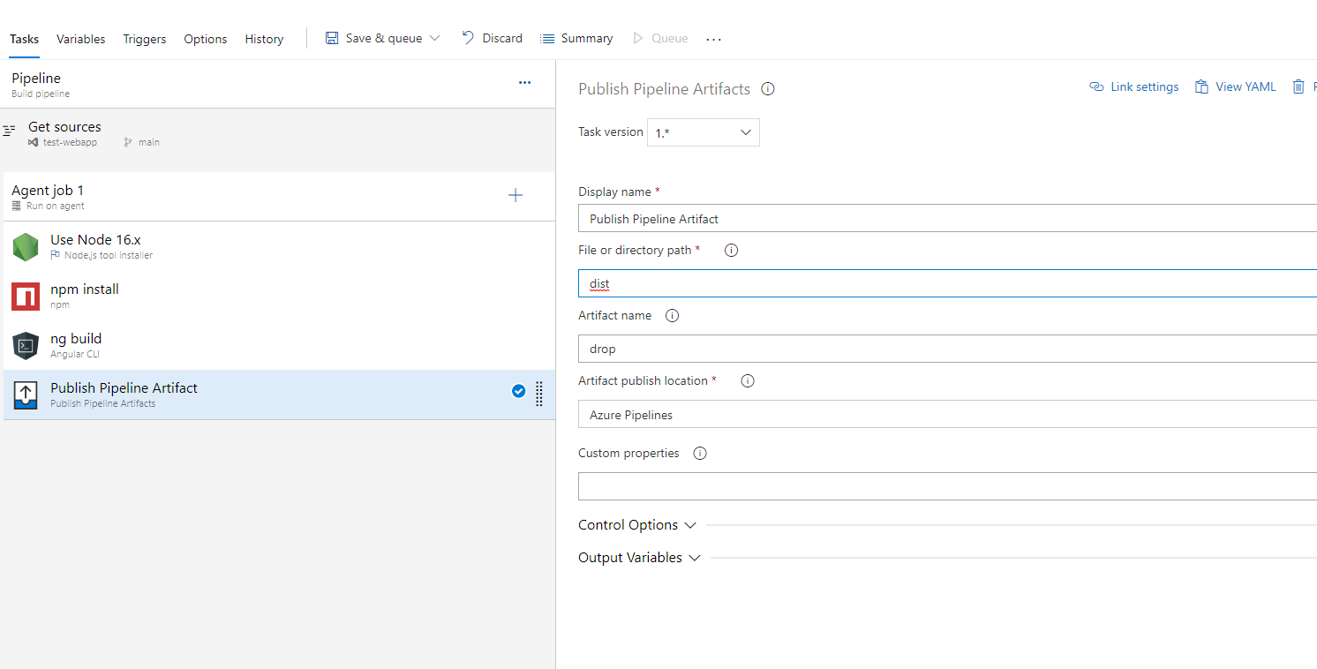Click the Run on agent server icon
Viewport: 1317px width, 669px height.
pos(17,206)
